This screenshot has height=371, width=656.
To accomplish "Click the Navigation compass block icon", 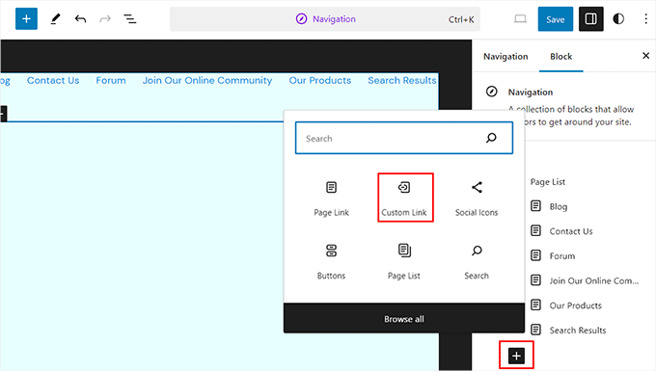I will point(492,92).
